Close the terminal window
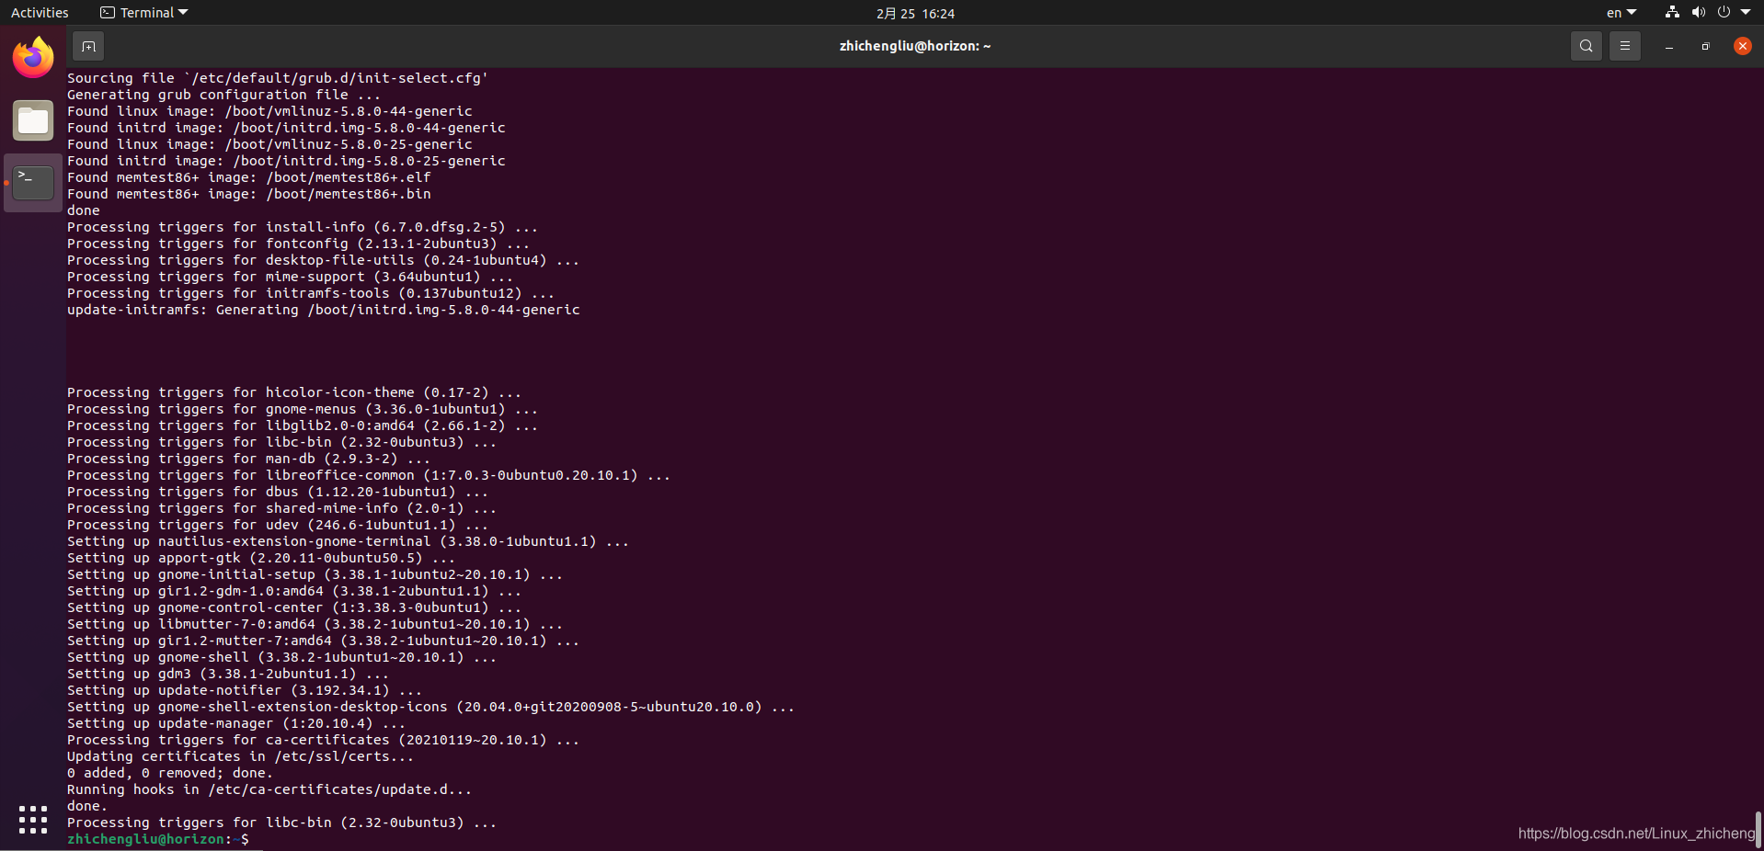Screen dimensions: 1764x851 tap(1743, 46)
